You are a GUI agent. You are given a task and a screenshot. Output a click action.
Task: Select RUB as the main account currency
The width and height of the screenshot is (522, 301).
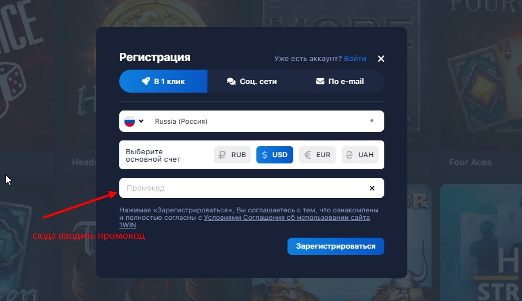coord(232,155)
